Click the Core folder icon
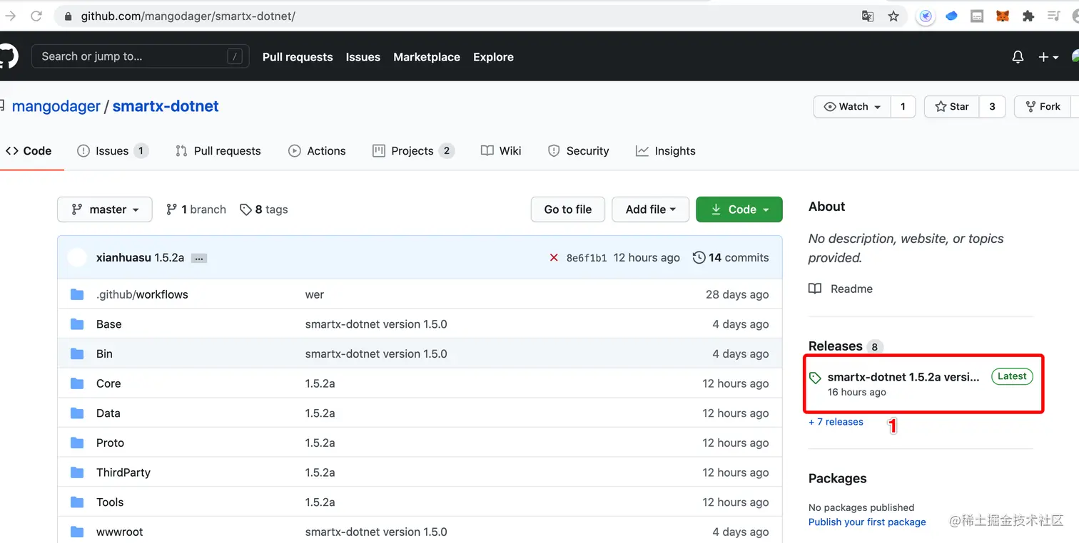Viewport: 1079px width, 543px height. pos(77,383)
